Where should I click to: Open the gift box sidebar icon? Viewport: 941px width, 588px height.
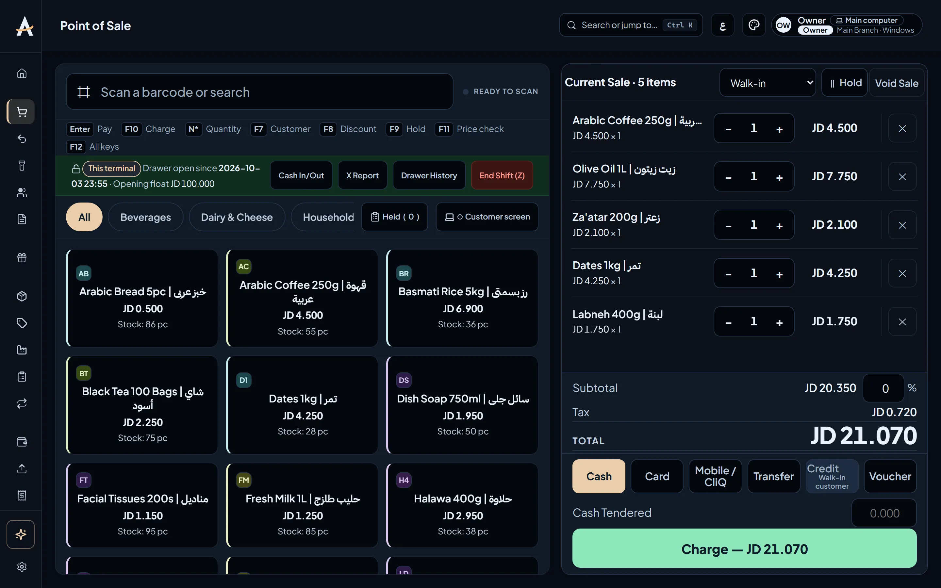(x=22, y=257)
